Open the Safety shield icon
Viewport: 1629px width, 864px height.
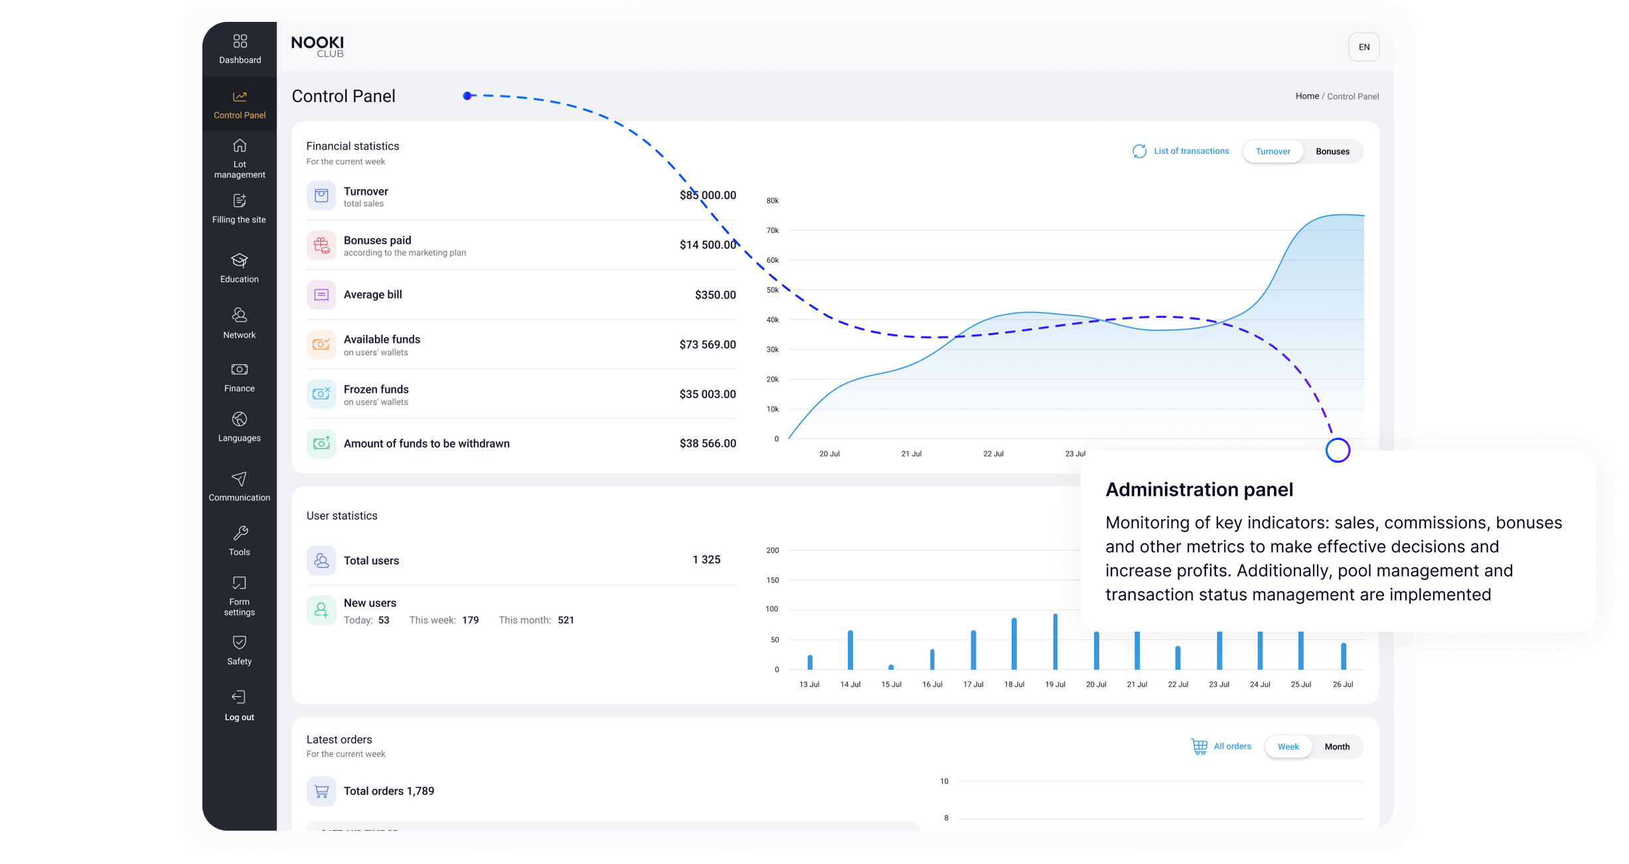(x=240, y=642)
